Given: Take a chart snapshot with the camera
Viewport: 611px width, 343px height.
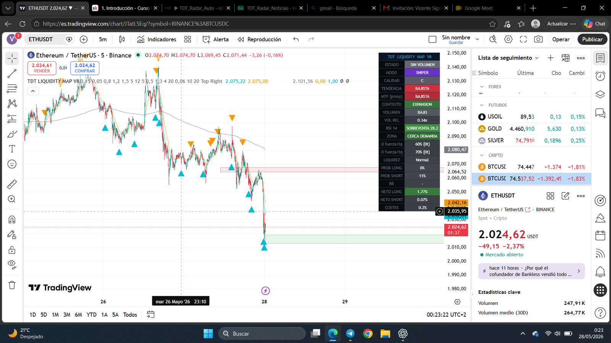Looking at the screenshot, I should 538,39.
